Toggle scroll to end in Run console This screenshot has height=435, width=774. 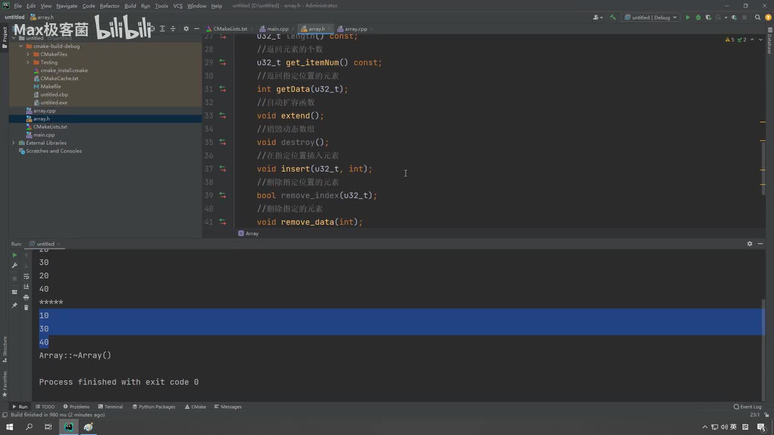pyautogui.click(x=26, y=287)
